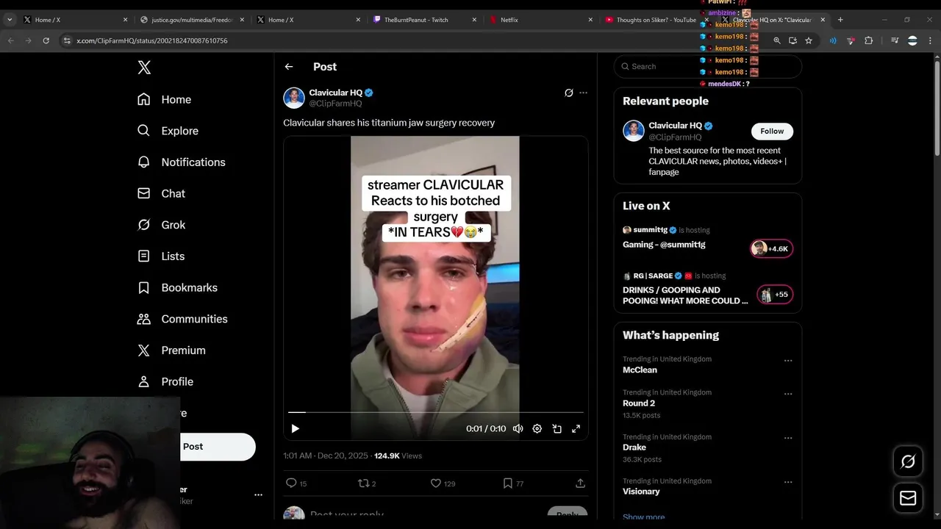Open the floating Grok button

pos(908,461)
